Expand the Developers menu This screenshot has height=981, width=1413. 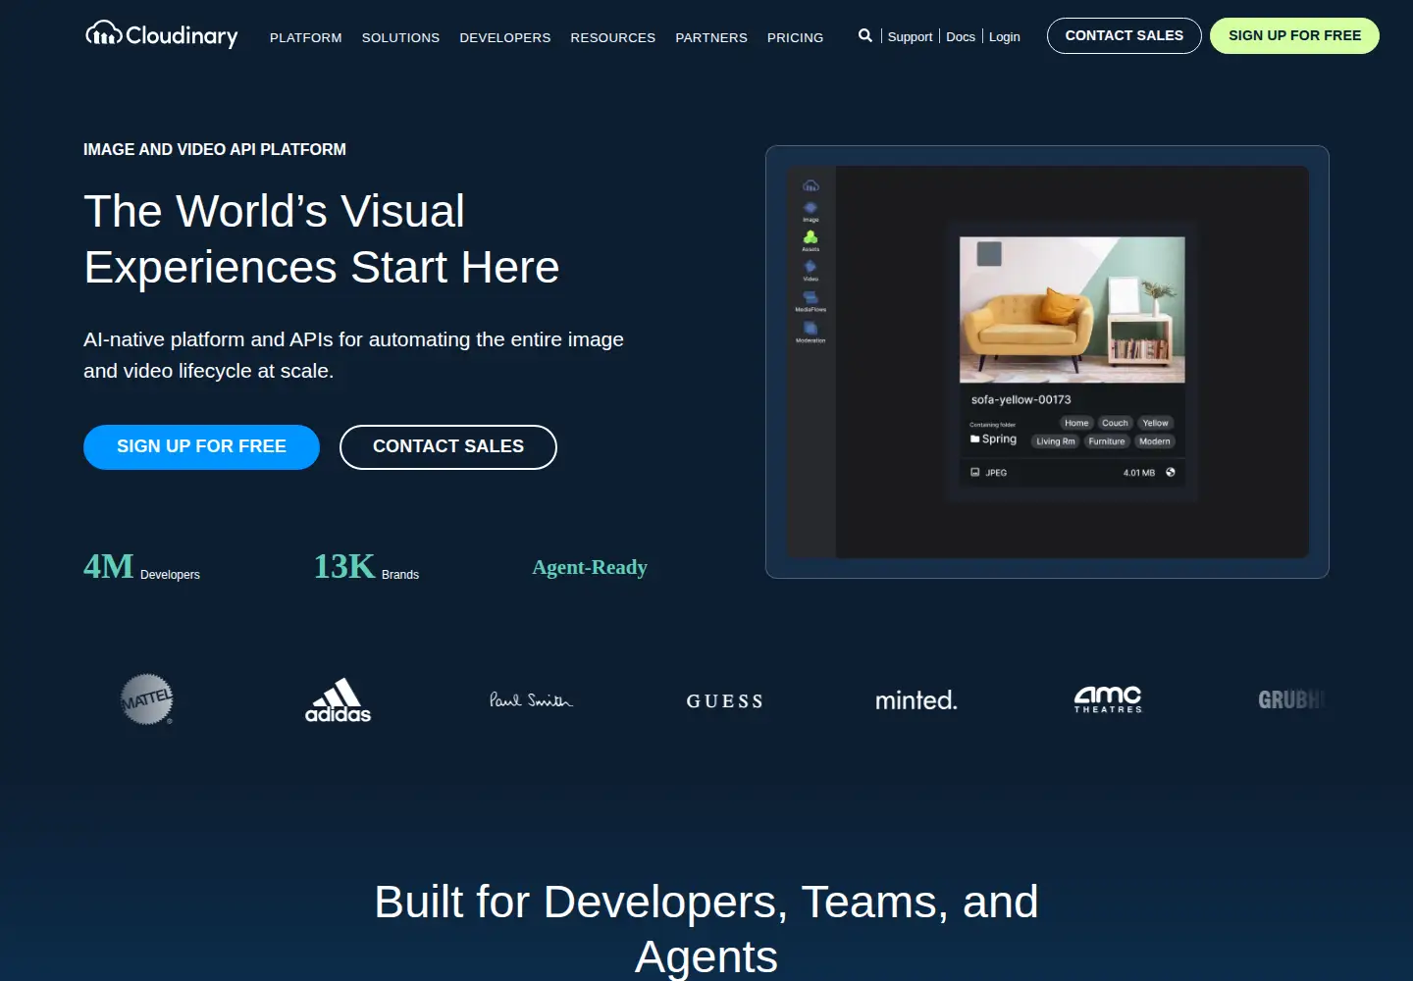pyautogui.click(x=505, y=37)
